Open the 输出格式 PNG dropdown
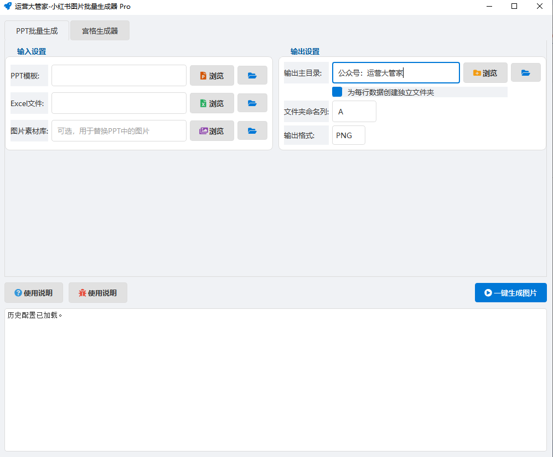This screenshot has height=457, width=553. 348,135
